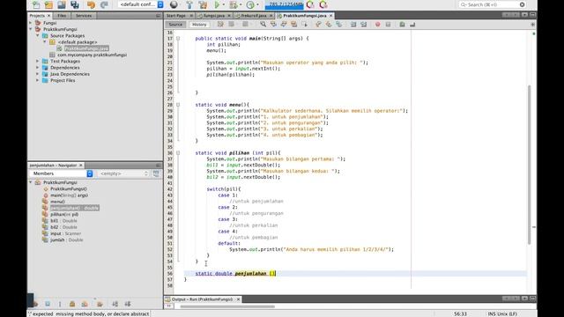The image size is (564, 317).
Task: Click the New Project icon
Action: 48,4
